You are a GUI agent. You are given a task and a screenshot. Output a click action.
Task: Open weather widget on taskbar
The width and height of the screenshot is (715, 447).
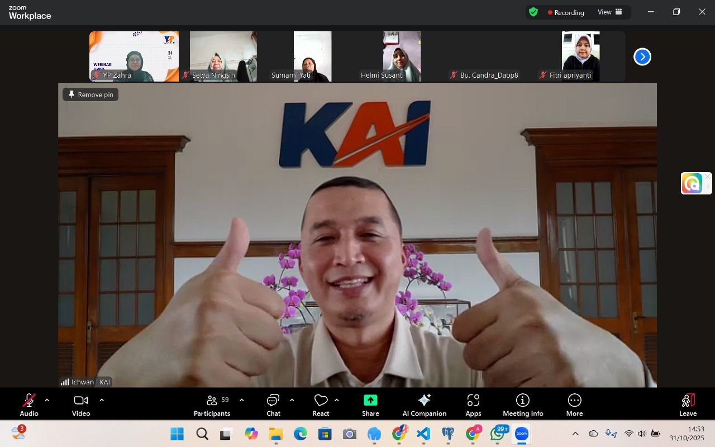18,433
